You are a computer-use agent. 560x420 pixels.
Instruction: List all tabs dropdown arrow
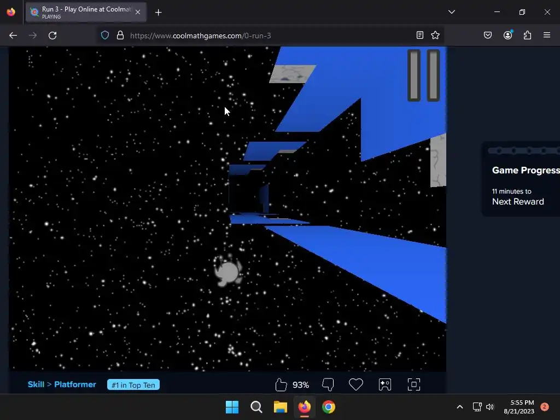click(x=452, y=12)
